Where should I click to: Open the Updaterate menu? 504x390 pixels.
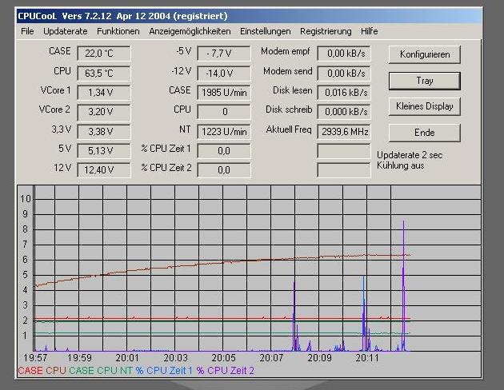(x=66, y=31)
